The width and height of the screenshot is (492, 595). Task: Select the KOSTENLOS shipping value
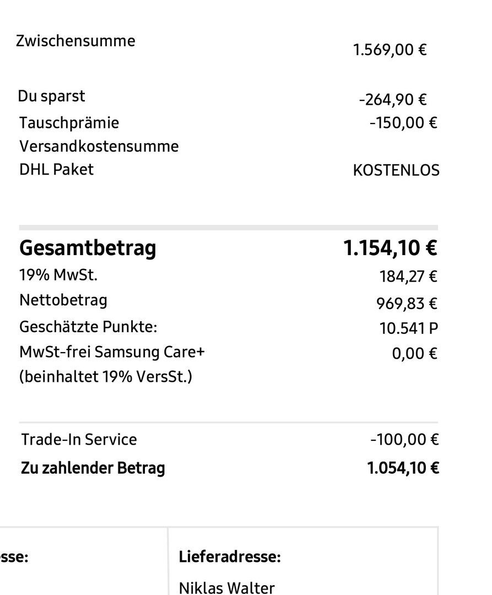pos(396,170)
